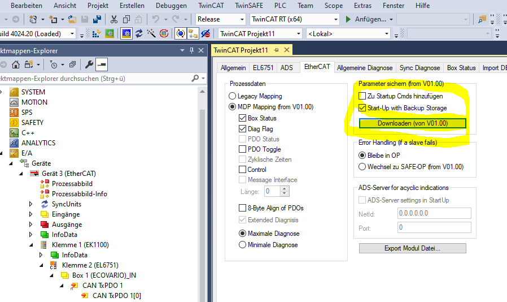The height and width of the screenshot is (302, 507).
Task: Click the Undo arrow icon
Action: 155,19
